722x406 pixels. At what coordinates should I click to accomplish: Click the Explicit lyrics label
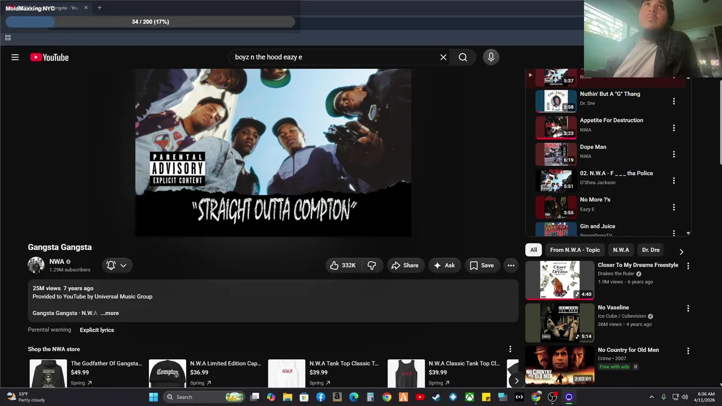pyautogui.click(x=97, y=330)
